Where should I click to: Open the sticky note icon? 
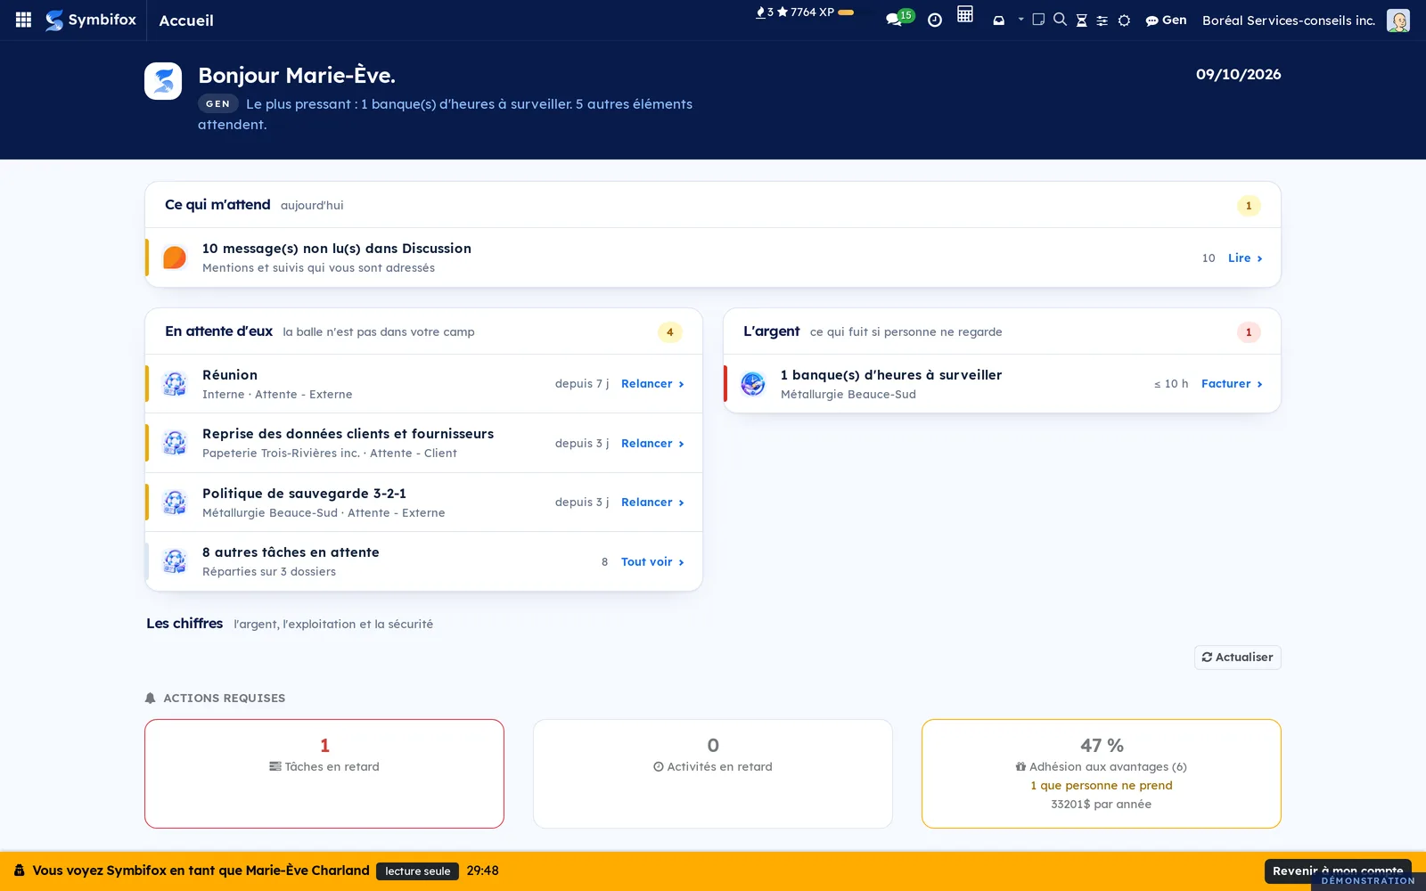1038,20
